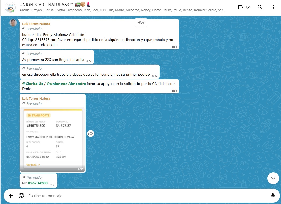Click the @unionstar Almendra mention
Screen dimensions: 281x204
click(66, 84)
